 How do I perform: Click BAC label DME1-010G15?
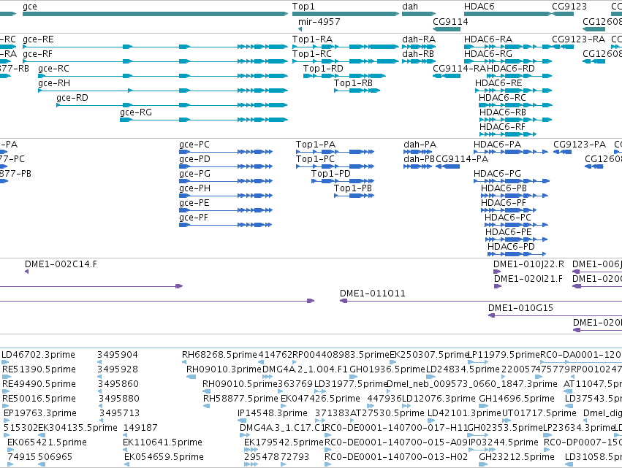520,309
